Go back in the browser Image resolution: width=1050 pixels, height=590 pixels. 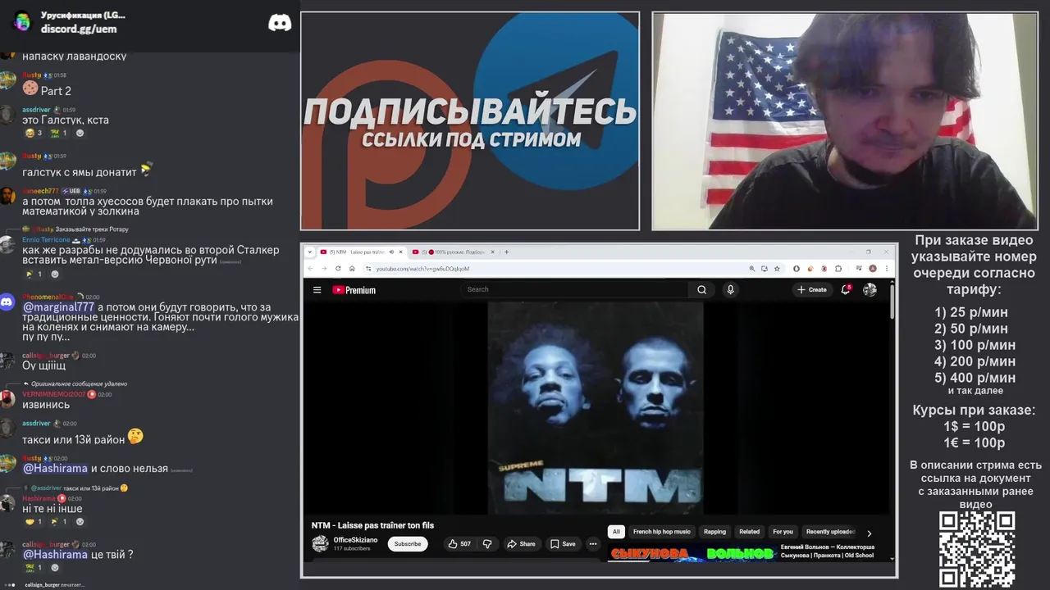[310, 268]
